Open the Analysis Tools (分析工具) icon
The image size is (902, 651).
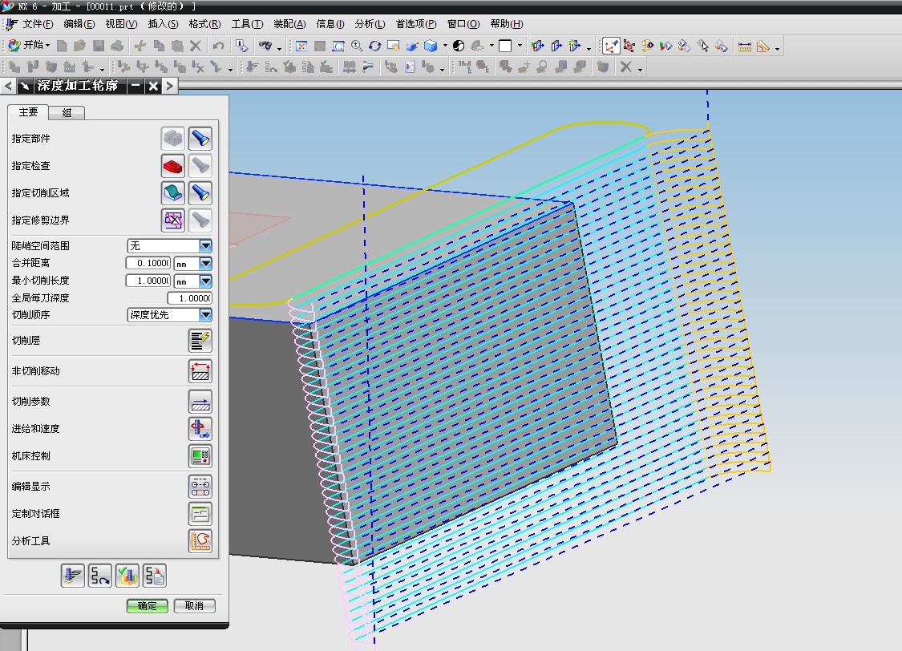(200, 541)
